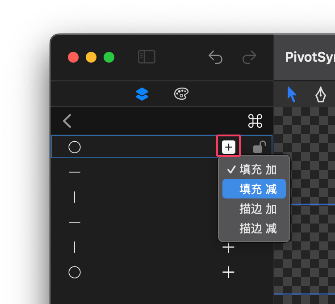The image size is (335, 304).
Task: Click the undo arrow
Action: tap(215, 57)
